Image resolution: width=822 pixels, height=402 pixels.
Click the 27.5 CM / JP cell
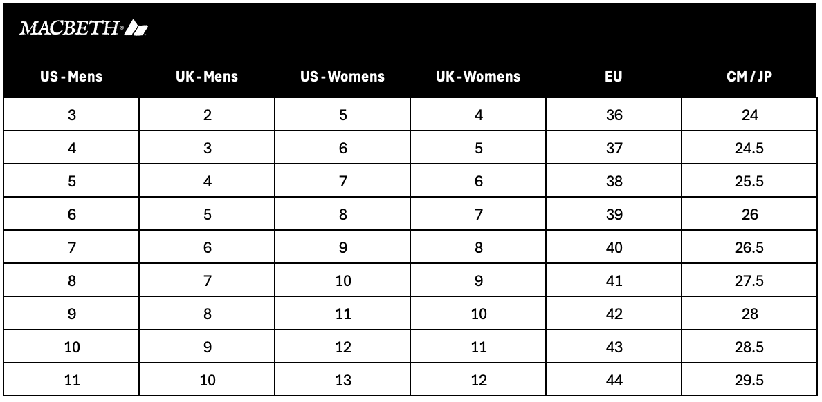[x=749, y=281]
